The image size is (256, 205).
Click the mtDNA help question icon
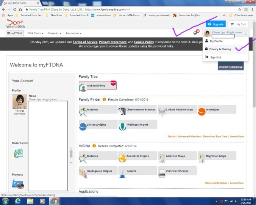[94, 146]
